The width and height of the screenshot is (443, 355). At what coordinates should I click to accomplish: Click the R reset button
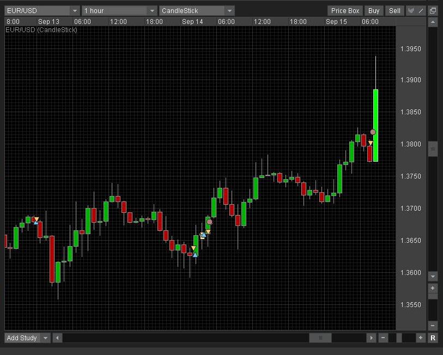coord(433,338)
